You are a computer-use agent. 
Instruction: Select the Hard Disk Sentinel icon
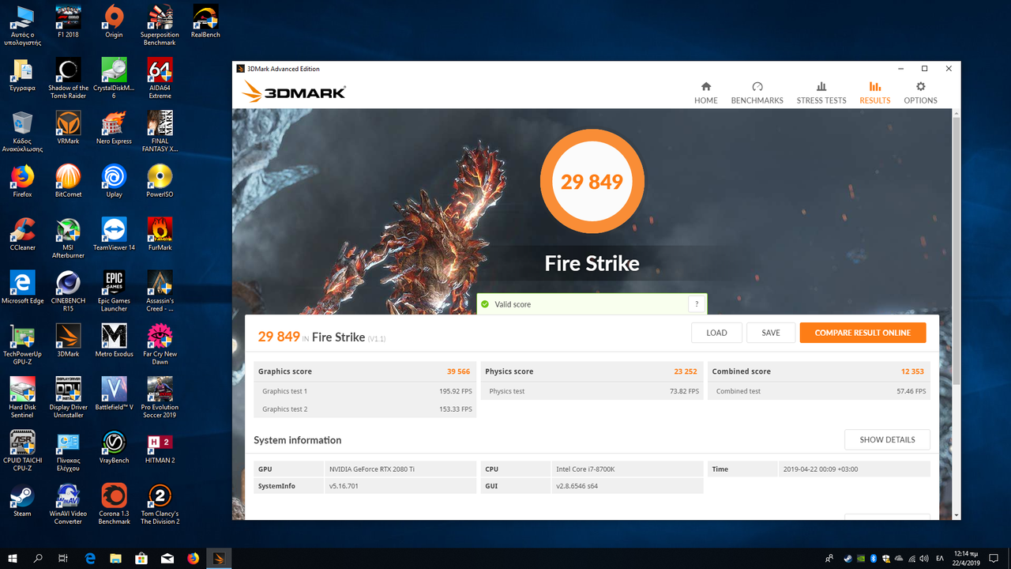(22, 398)
